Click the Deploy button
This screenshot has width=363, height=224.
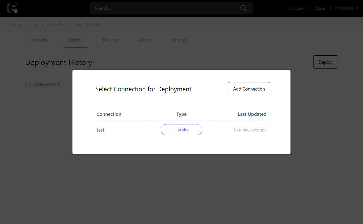coord(325,62)
